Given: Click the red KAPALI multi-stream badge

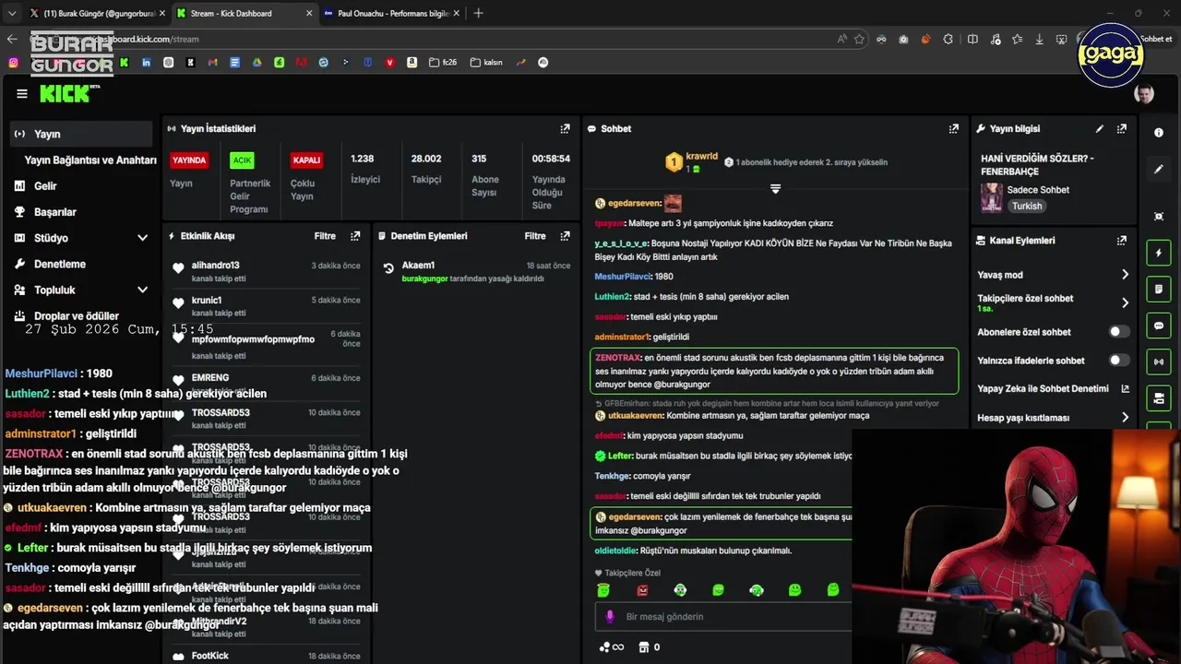Looking at the screenshot, I should [306, 160].
